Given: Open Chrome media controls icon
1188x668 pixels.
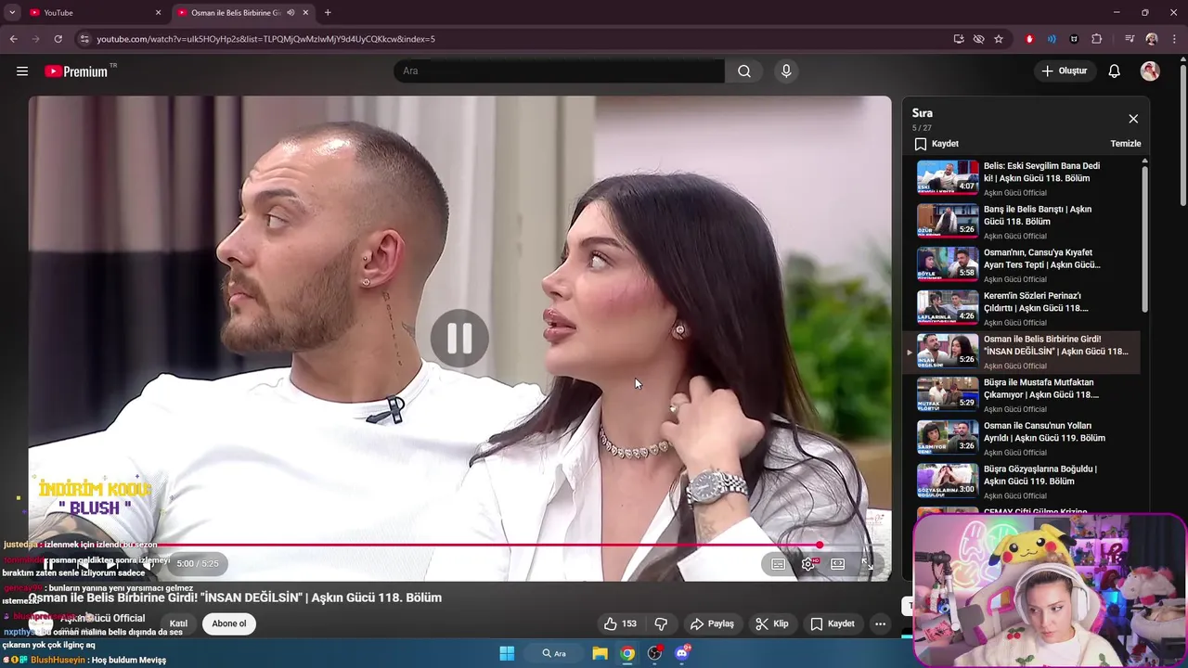Looking at the screenshot, I should click(x=1130, y=39).
